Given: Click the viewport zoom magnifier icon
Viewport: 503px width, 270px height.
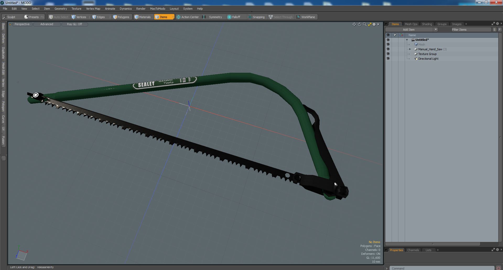Looking at the screenshot, I should pos(365,24).
